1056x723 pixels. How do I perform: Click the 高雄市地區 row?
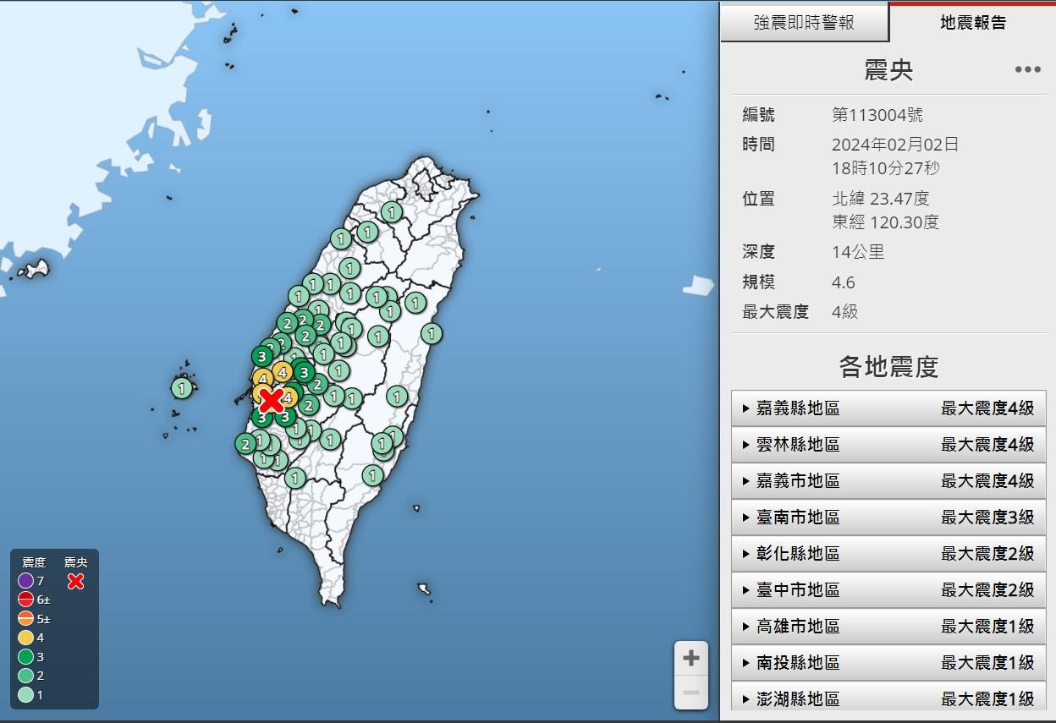(x=888, y=627)
